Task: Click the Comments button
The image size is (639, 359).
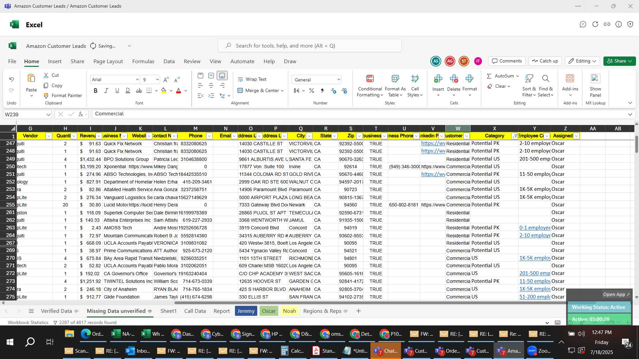Action: (507, 61)
